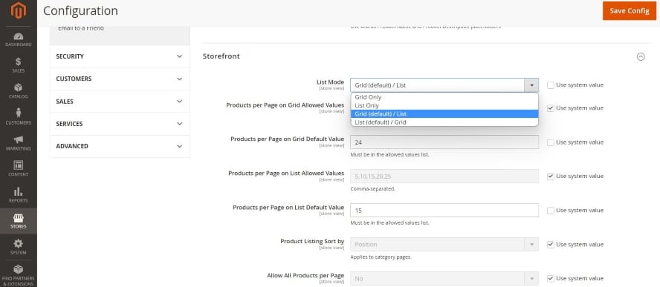The height and width of the screenshot is (287, 660).
Task: Toggle Use system value for List Mode
Action: 551,85
